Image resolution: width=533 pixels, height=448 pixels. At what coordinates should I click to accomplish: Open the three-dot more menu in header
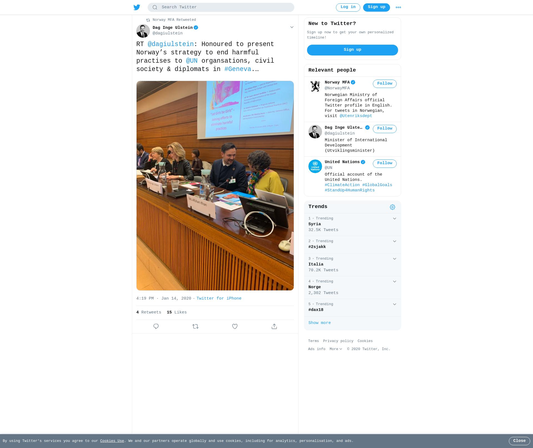[398, 7]
